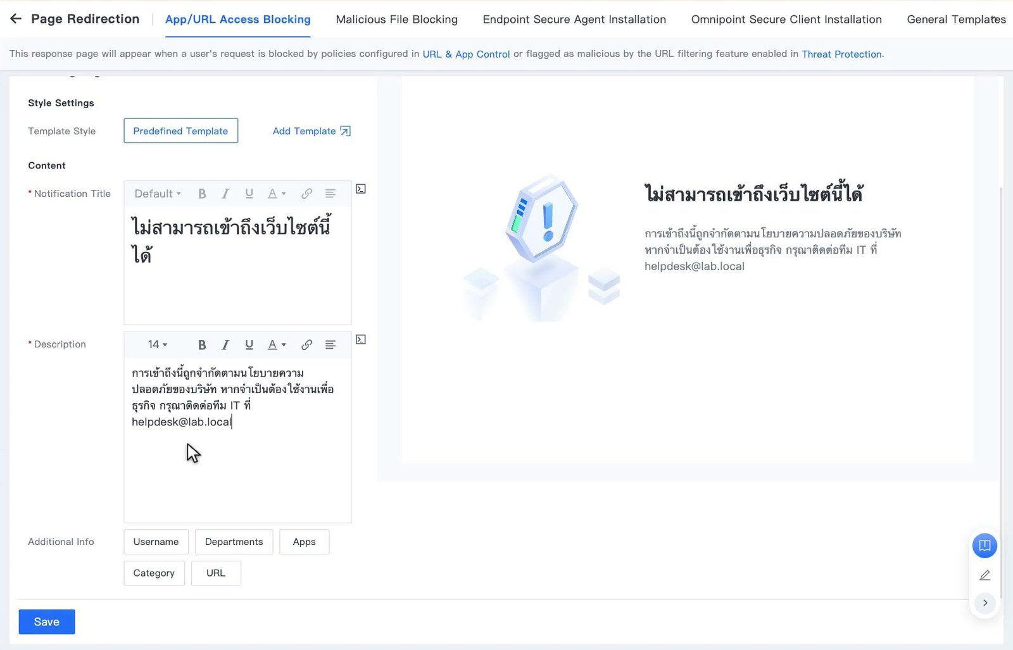Go back using Page Redirection arrow
Screen dimensions: 1013x650
(x=16, y=19)
